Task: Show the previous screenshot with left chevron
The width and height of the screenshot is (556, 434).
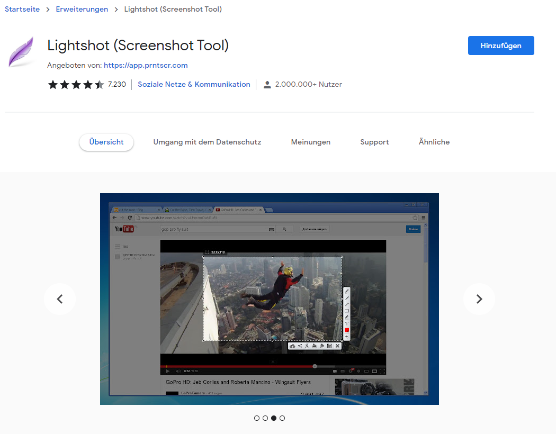Action: tap(60, 299)
